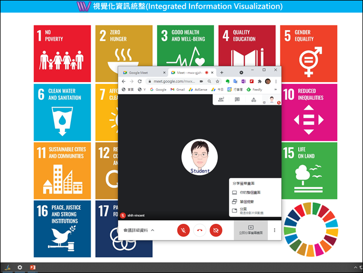
Task: Click the zoom magnifier icon in address bar
Action: (x=209, y=81)
